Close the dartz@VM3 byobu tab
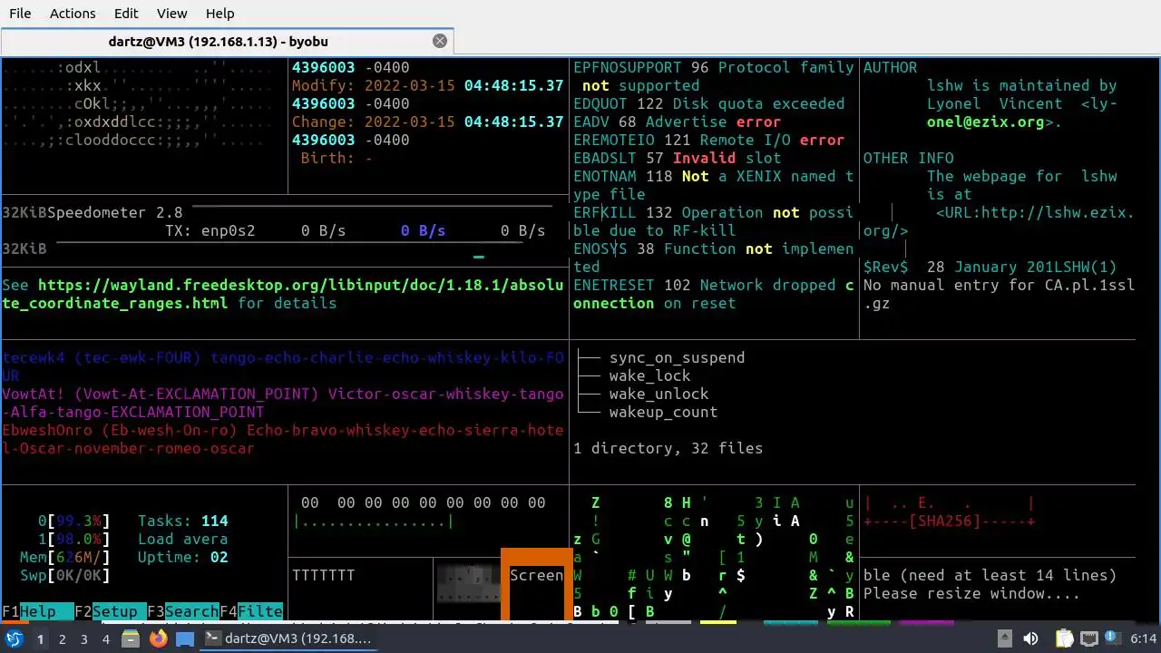The width and height of the screenshot is (1161, 653). point(440,41)
